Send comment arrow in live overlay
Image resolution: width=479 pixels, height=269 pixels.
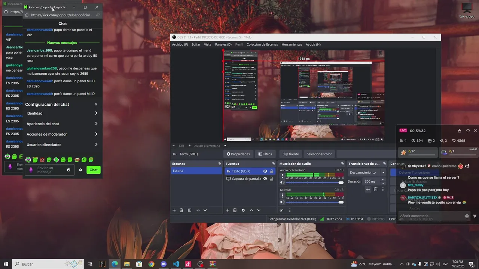[x=475, y=216]
